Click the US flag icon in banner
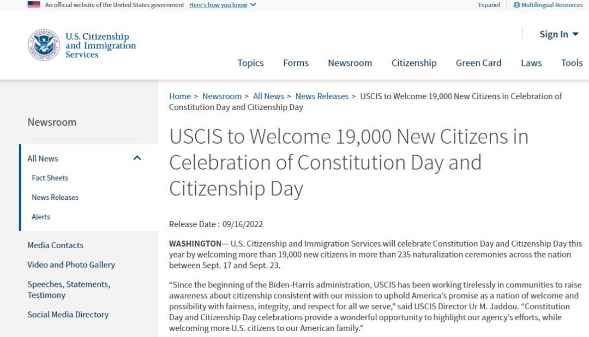This screenshot has height=337, width=589. [x=34, y=5]
